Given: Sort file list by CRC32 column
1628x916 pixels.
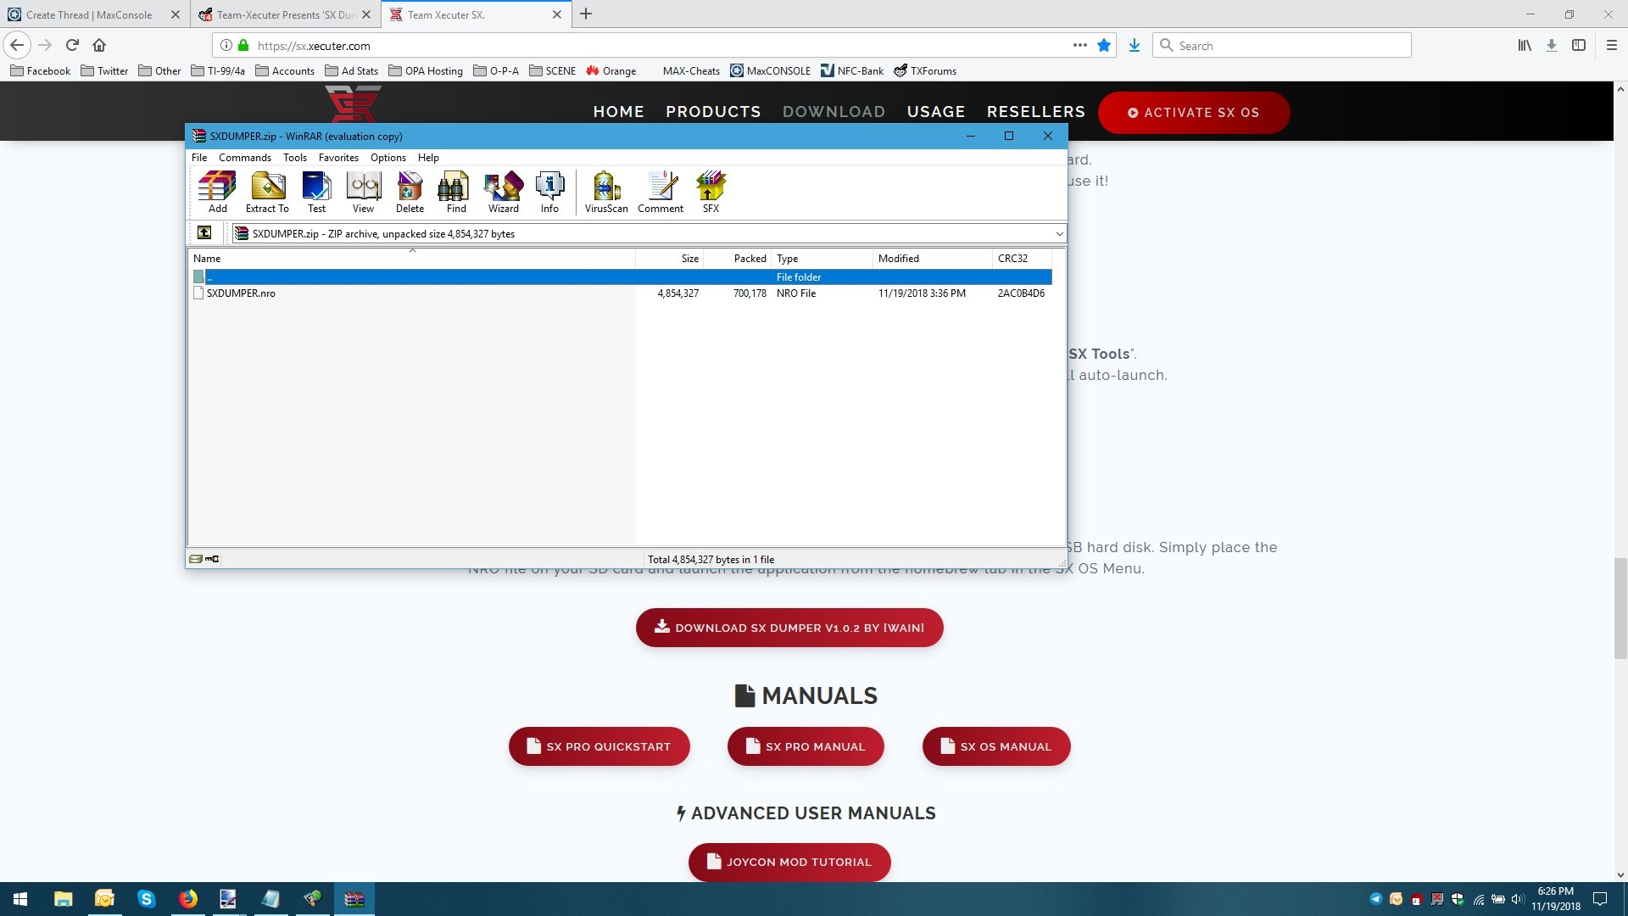Looking at the screenshot, I should point(1022,258).
